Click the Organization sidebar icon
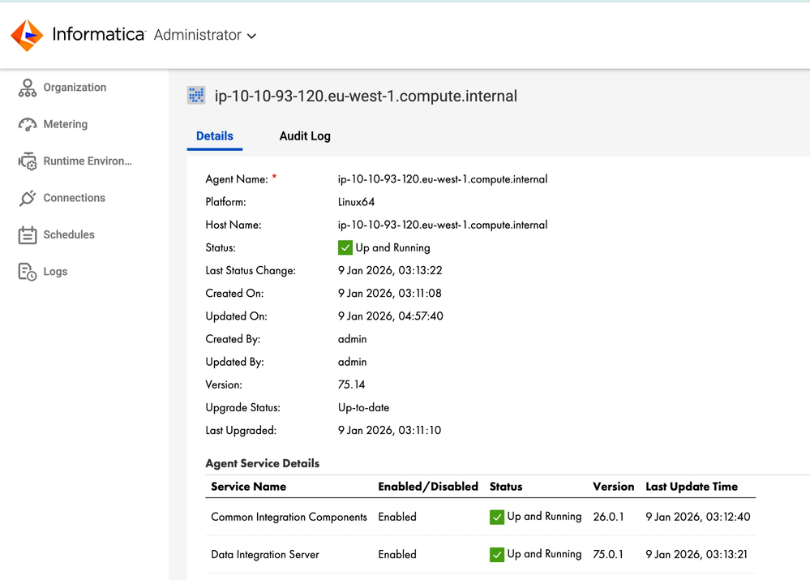 pyautogui.click(x=28, y=88)
